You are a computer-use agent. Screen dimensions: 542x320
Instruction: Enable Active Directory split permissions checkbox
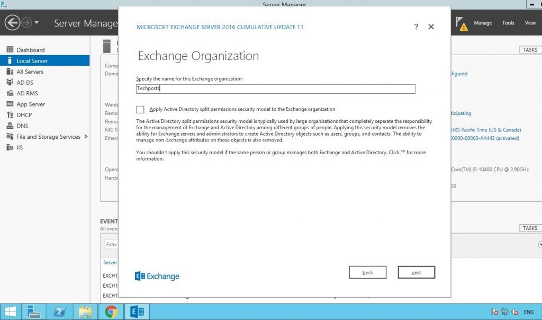[x=140, y=109]
